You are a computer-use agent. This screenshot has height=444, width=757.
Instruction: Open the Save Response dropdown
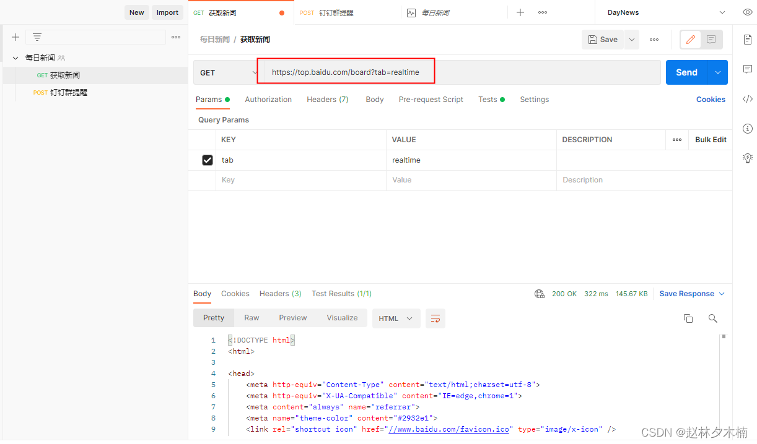692,294
